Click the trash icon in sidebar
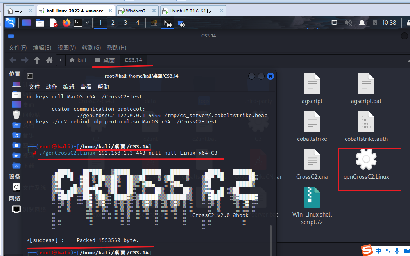This screenshot has width=410, height=256. pyautogui.click(x=16, y=115)
